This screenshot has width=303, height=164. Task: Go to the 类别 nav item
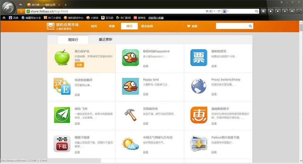click(x=112, y=26)
